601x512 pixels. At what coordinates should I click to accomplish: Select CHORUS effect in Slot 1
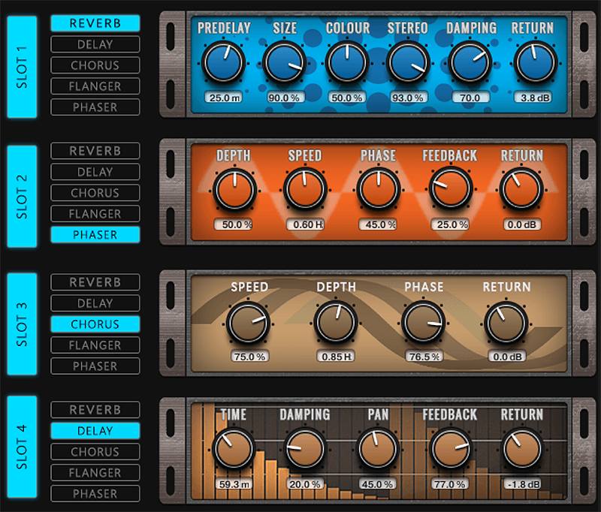pyautogui.click(x=95, y=65)
